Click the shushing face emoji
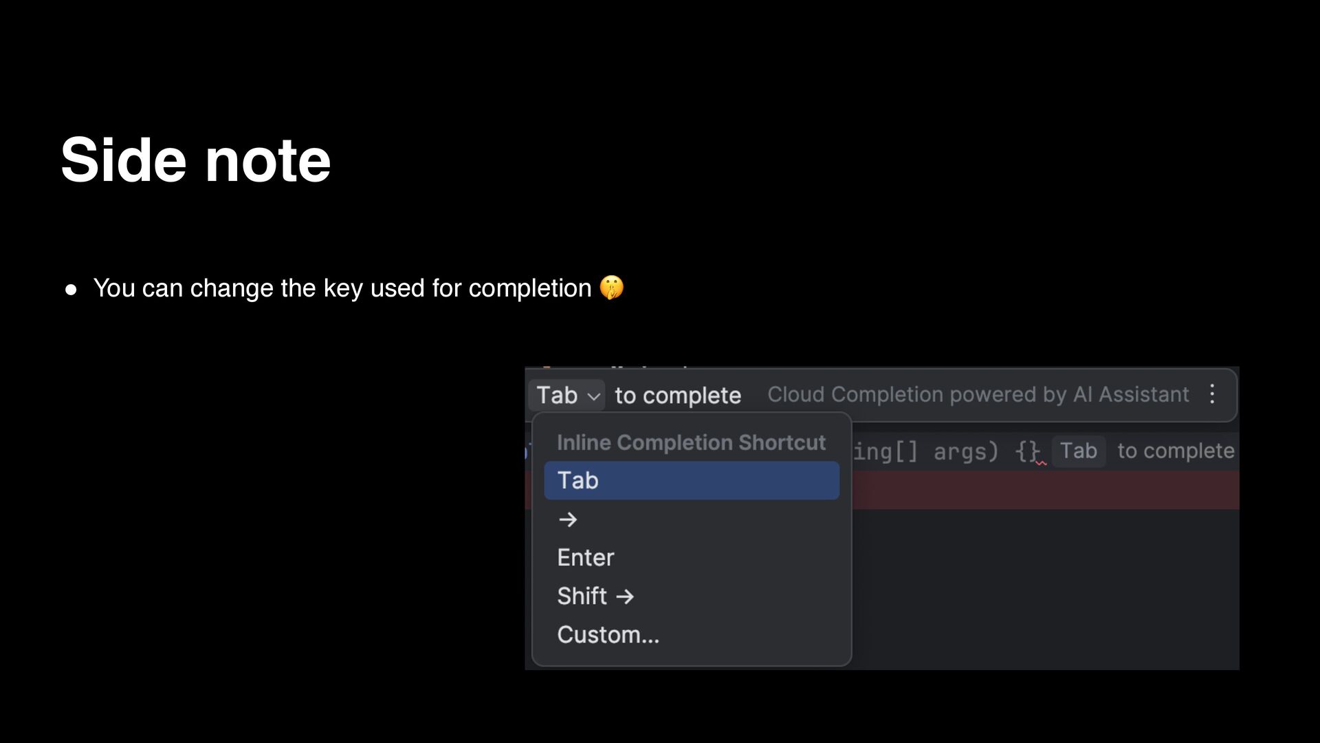 click(611, 288)
